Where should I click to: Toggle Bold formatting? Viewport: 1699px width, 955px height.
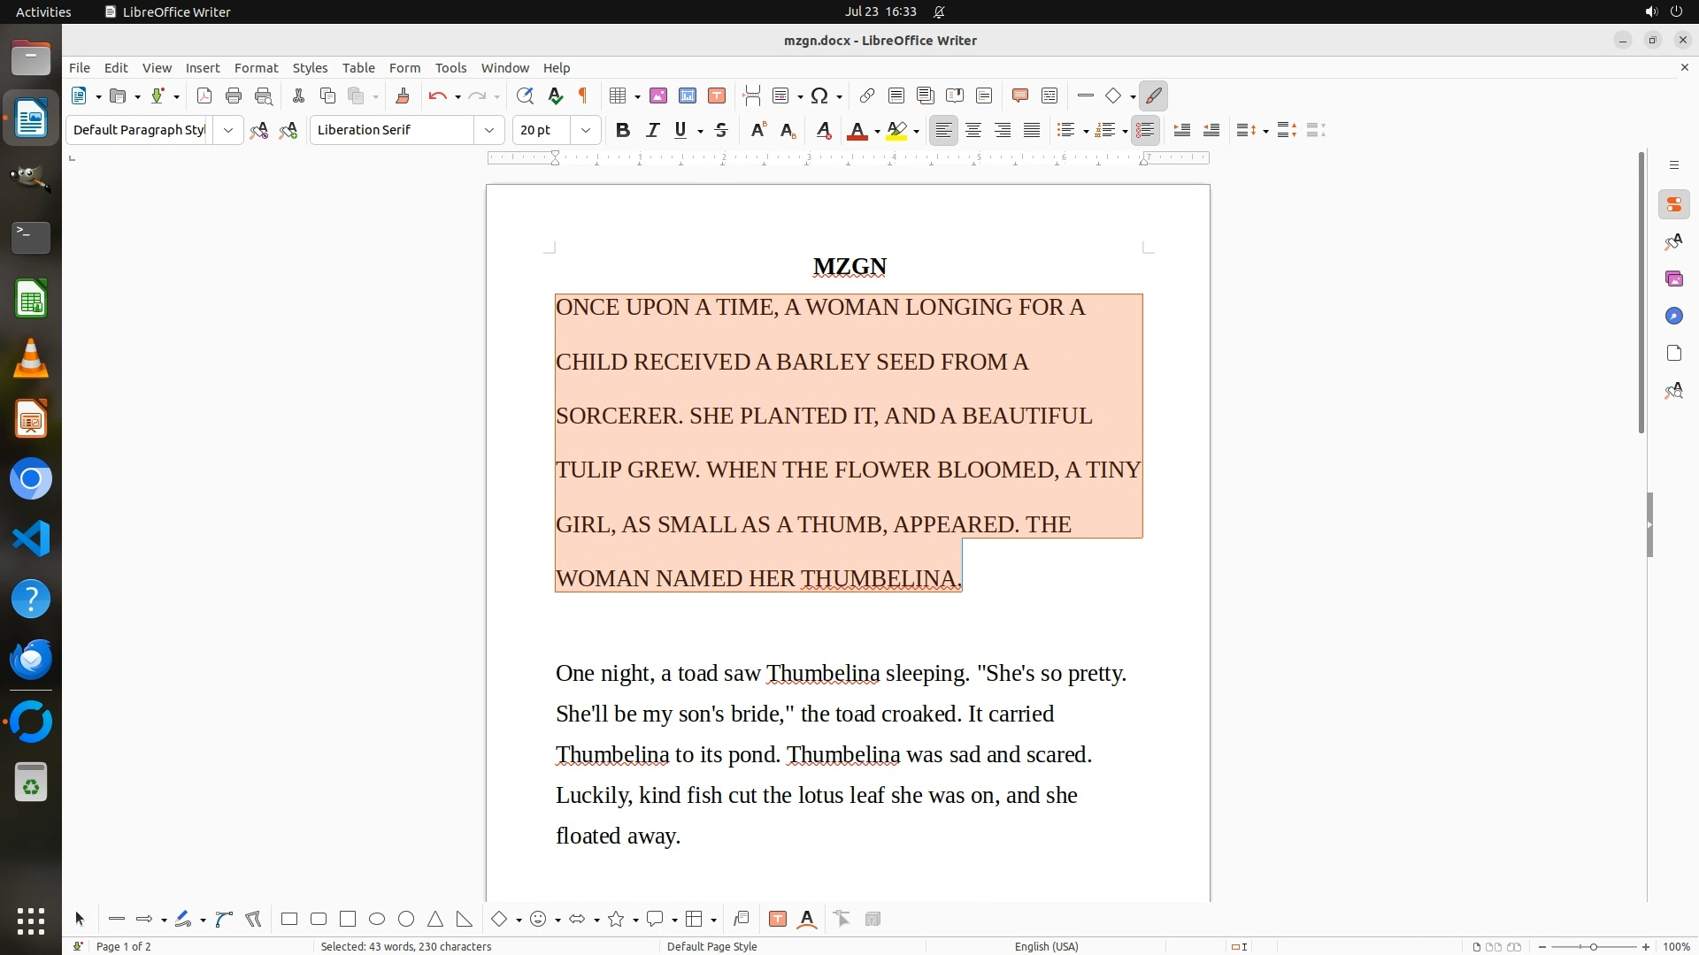pos(623,130)
